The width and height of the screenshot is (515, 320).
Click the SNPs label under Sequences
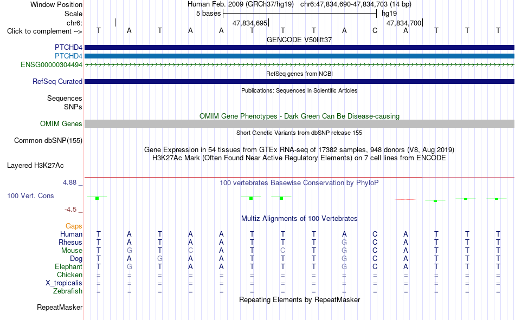tap(73, 107)
